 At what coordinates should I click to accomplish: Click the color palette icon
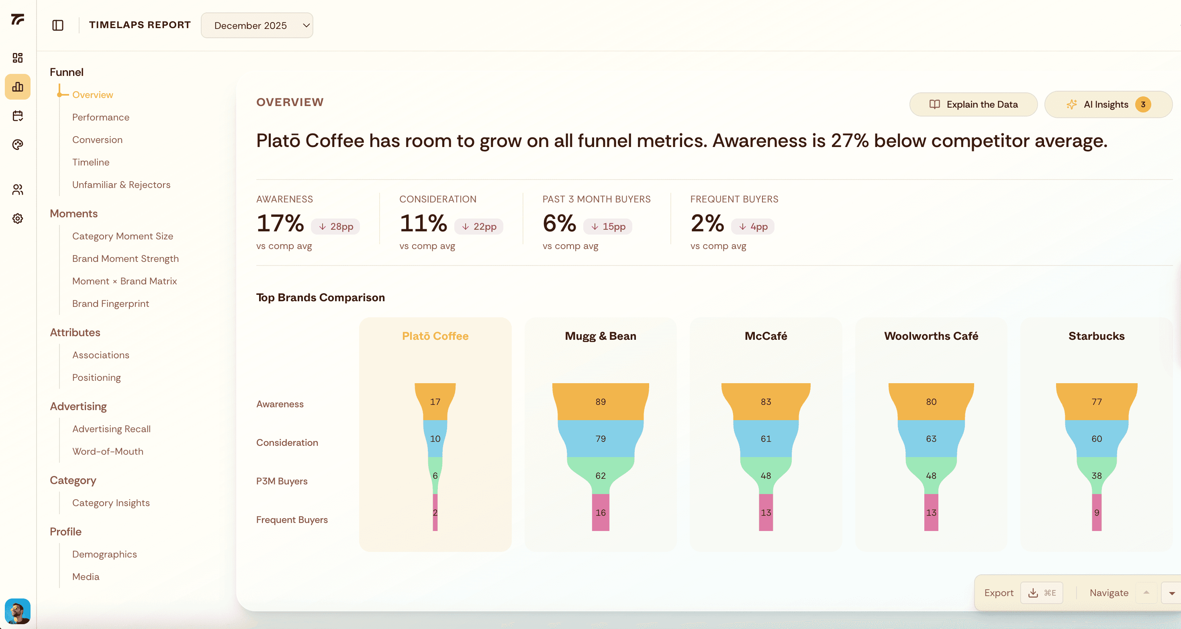point(17,145)
